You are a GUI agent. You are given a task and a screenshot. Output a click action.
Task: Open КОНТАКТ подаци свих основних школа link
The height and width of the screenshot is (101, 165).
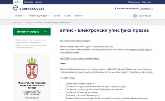coord(79,58)
